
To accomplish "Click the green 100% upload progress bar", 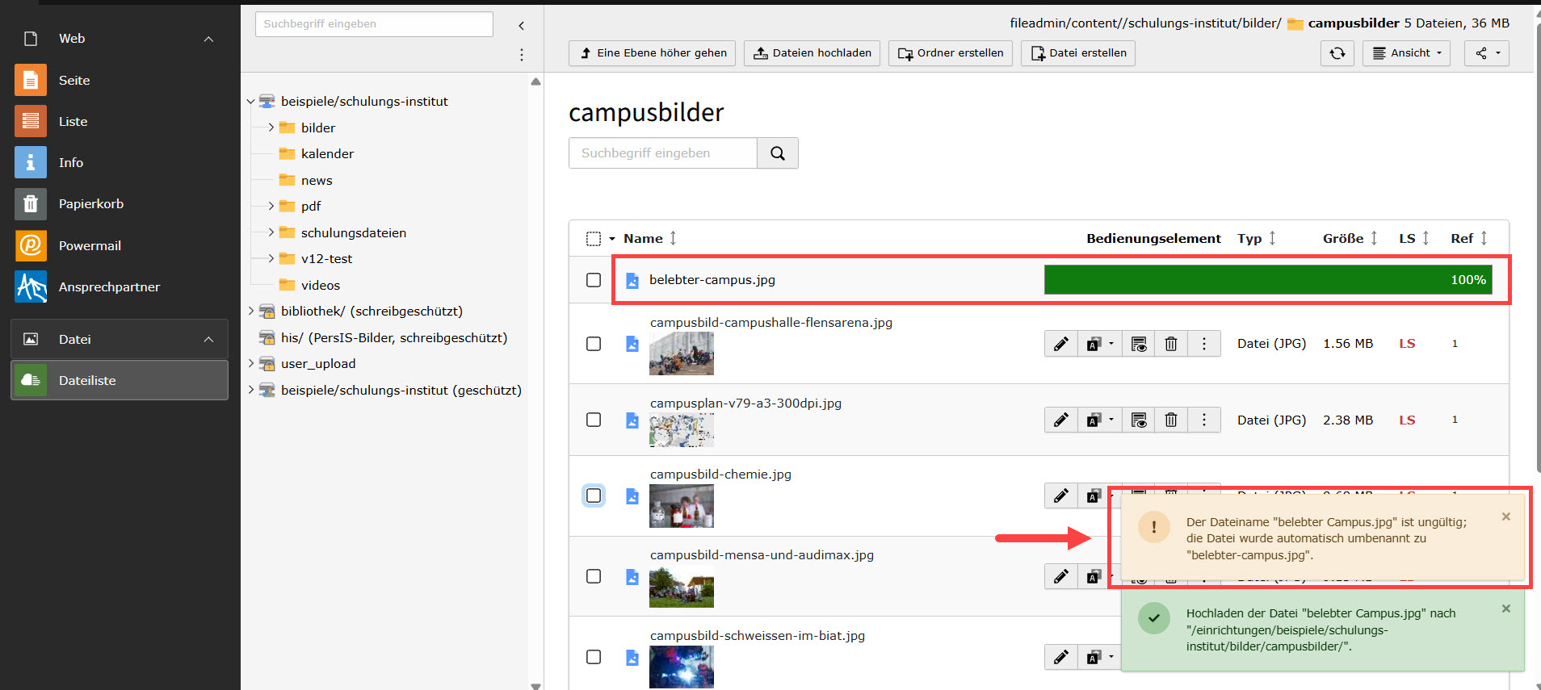I will [1267, 280].
